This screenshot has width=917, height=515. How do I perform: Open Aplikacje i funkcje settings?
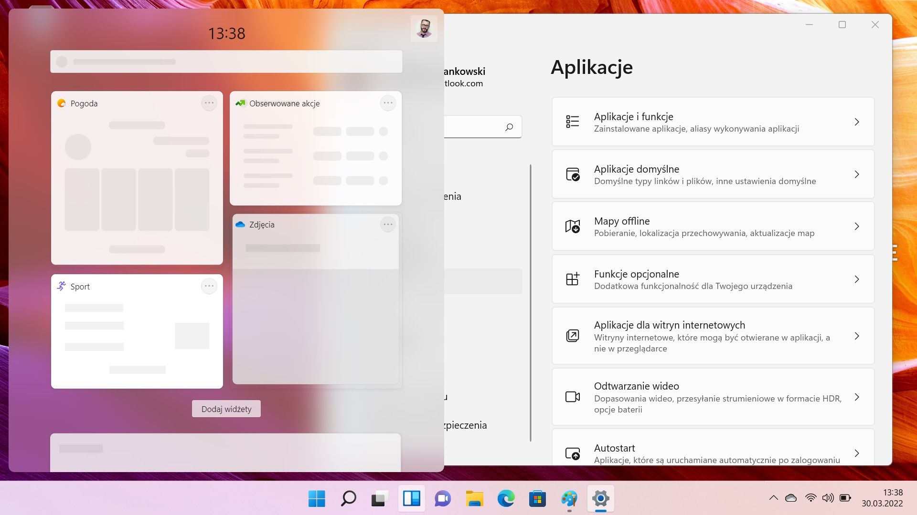coord(713,122)
